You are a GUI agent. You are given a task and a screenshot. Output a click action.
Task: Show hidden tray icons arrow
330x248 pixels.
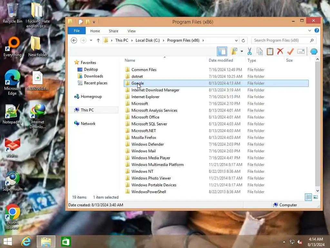click(284, 242)
